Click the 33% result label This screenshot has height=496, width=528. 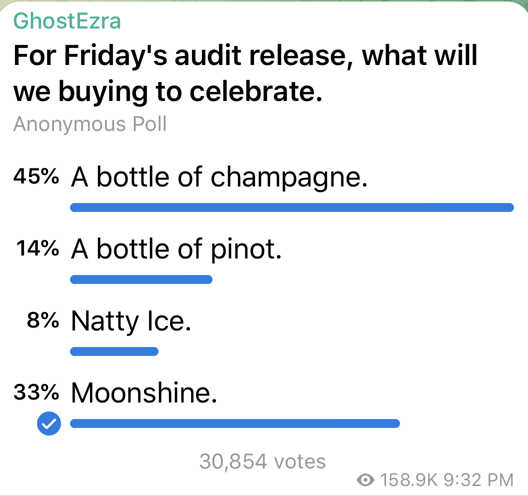(36, 393)
